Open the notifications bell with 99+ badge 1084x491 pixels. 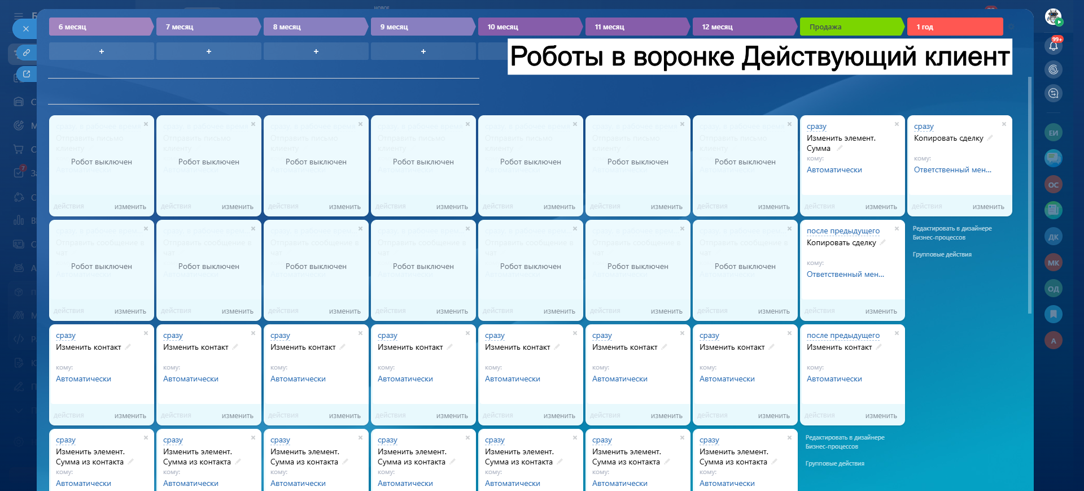[1053, 46]
